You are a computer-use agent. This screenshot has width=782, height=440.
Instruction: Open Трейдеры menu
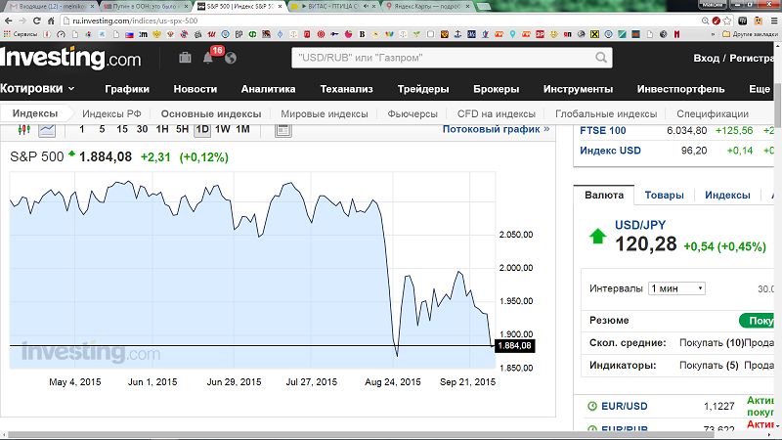423,89
